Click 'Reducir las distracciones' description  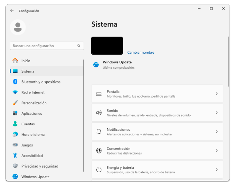[124, 153]
